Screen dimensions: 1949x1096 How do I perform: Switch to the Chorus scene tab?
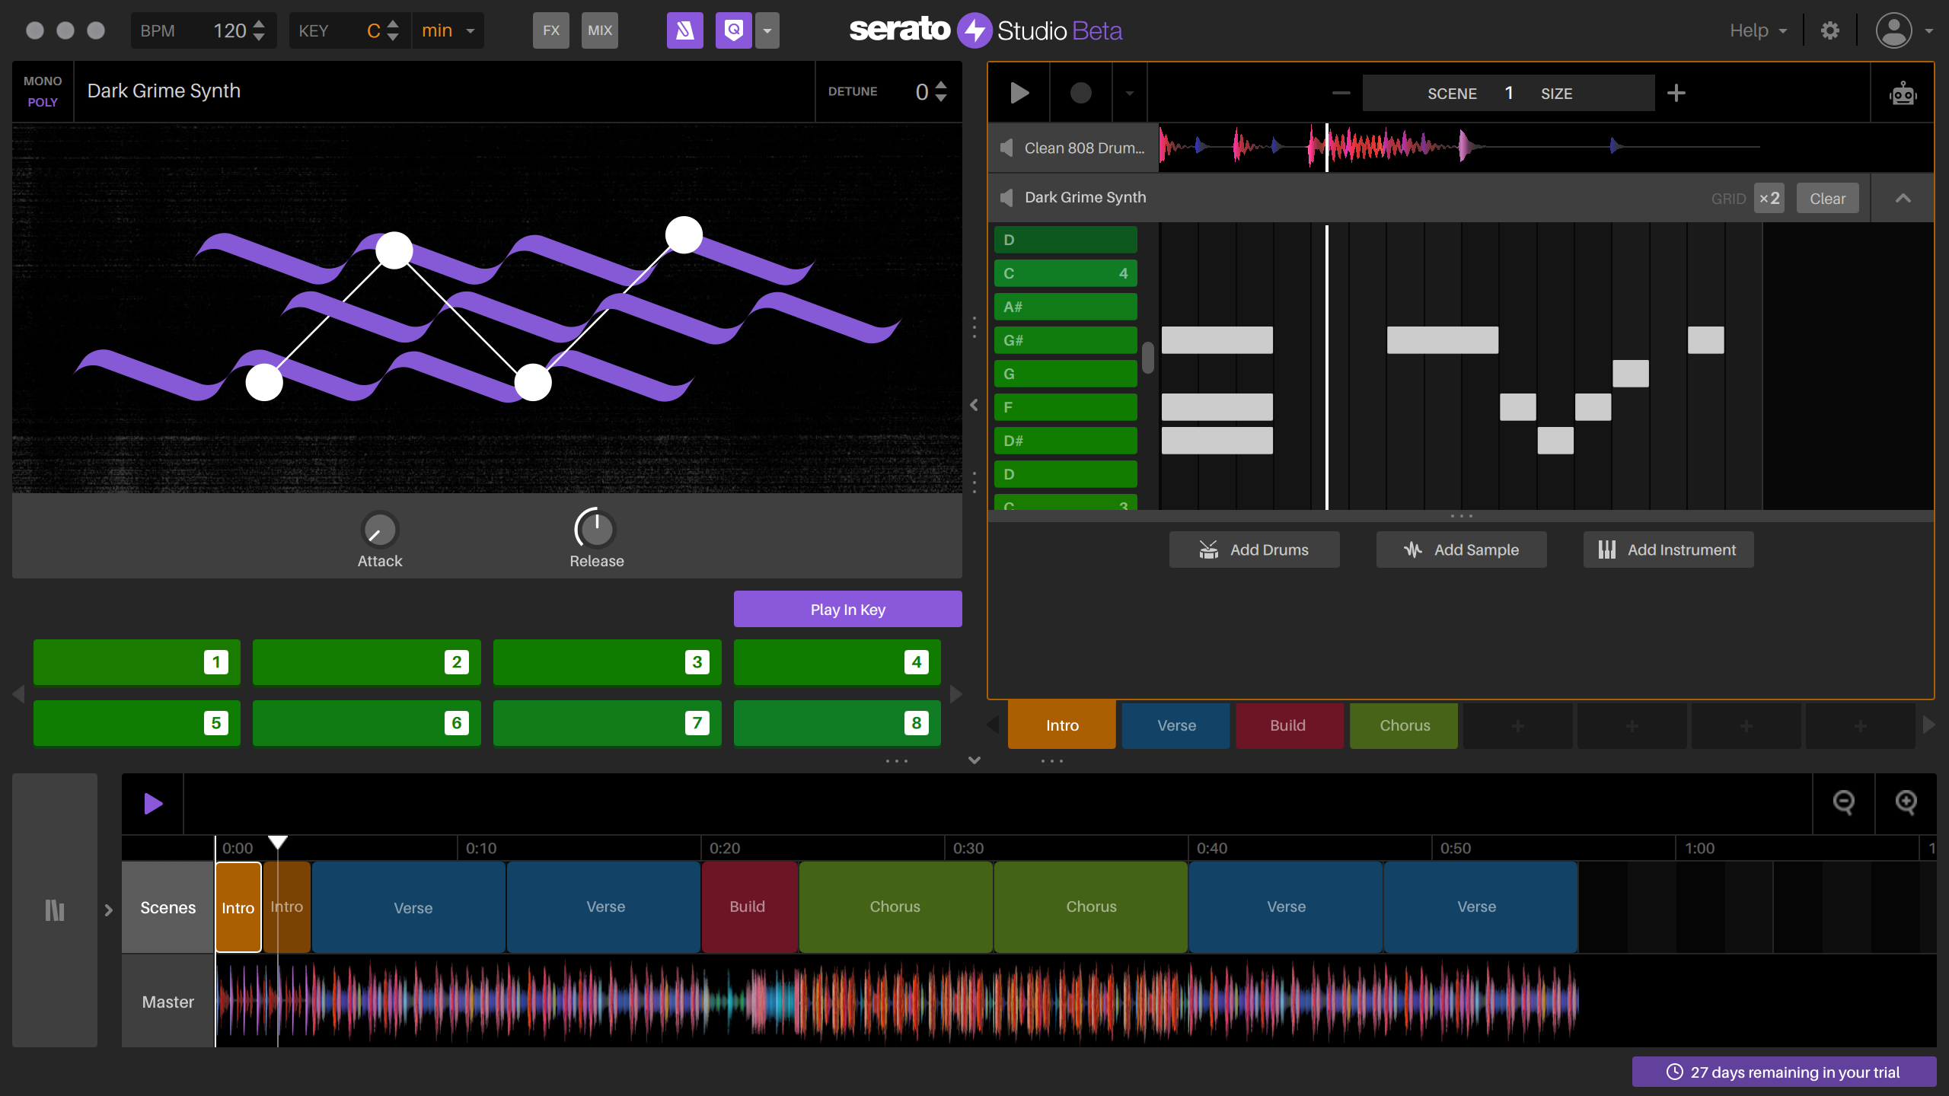click(x=1403, y=725)
